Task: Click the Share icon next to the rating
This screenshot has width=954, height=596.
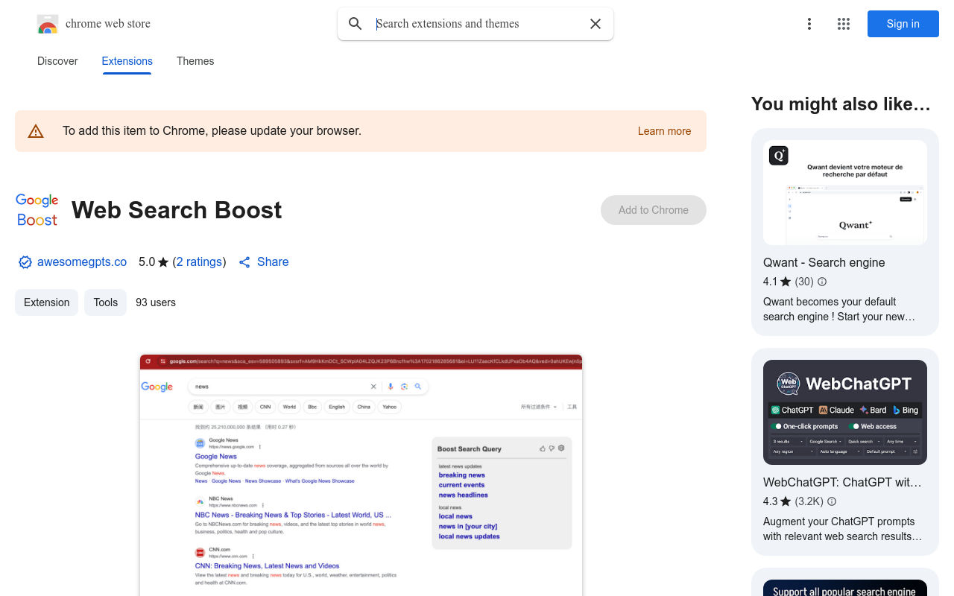Action: 244,262
